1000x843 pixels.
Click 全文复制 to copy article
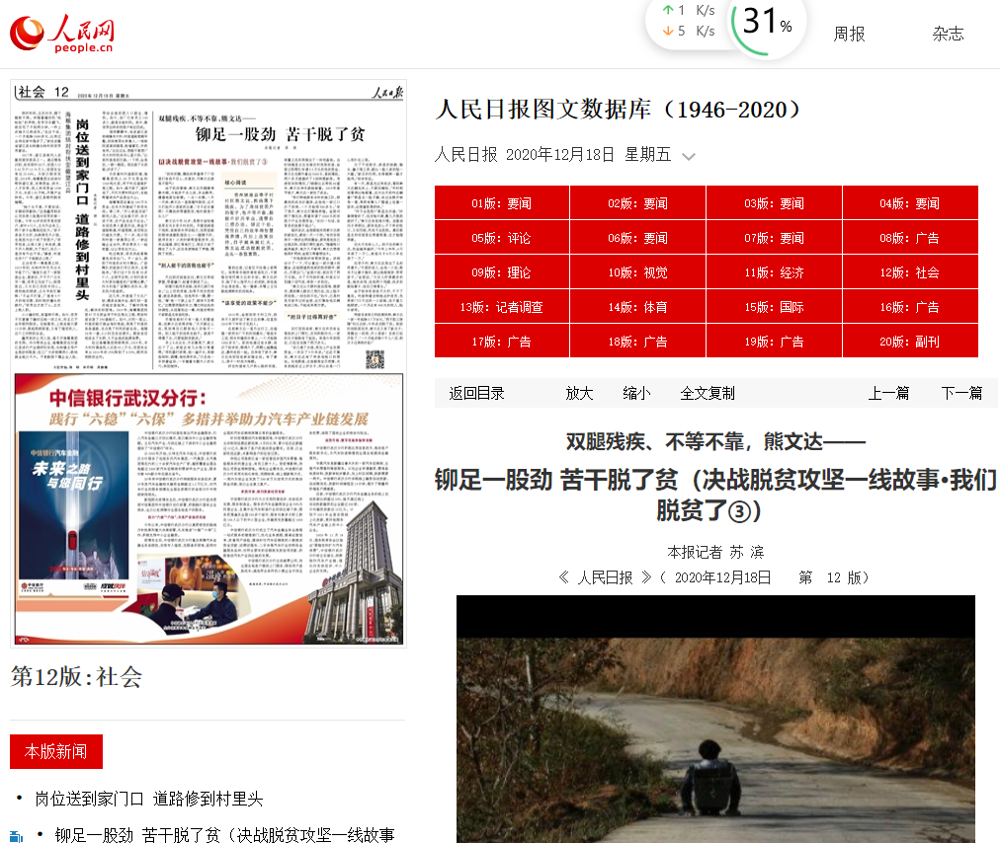click(x=708, y=393)
